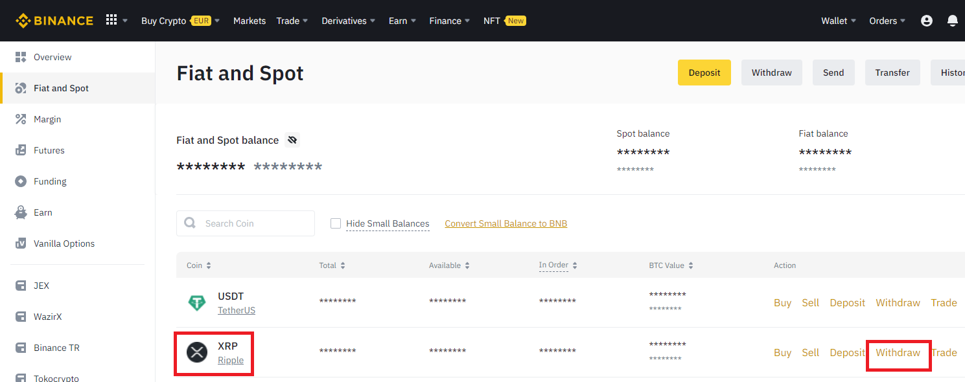Click Sell in the USDT row
Image resolution: width=965 pixels, height=382 pixels.
click(x=810, y=303)
